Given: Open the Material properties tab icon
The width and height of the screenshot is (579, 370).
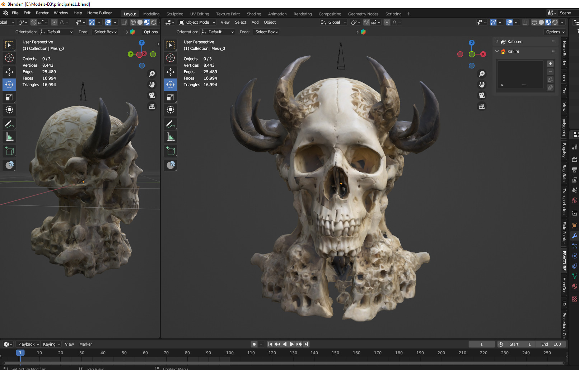Looking at the screenshot, I should pyautogui.click(x=575, y=286).
